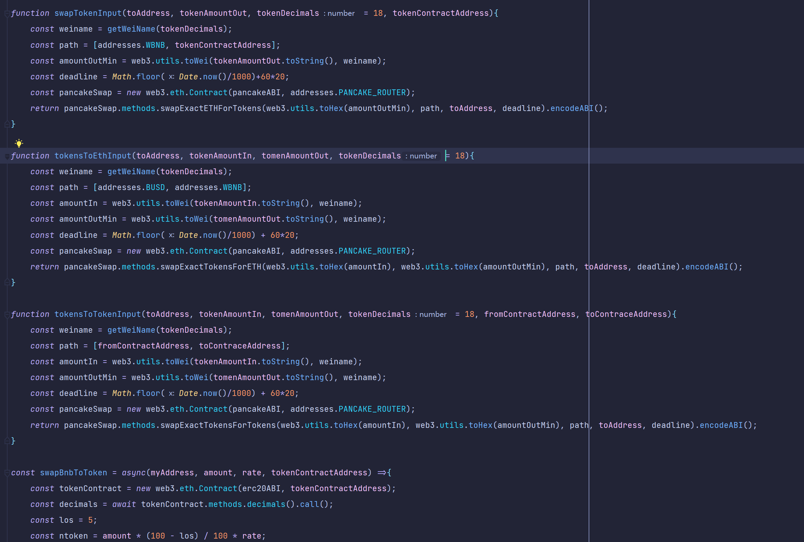Click the value 5 assigned to los

90,520
